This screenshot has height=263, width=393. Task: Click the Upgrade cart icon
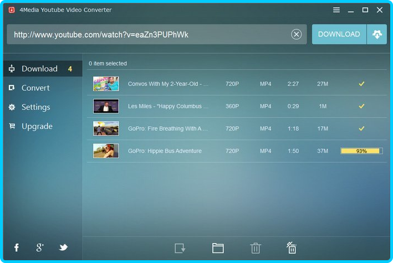(12, 126)
